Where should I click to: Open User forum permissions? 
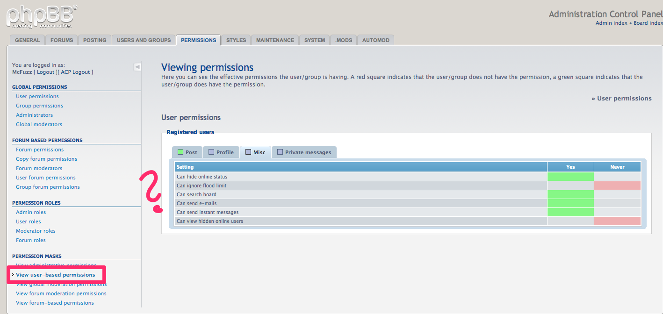tap(46, 178)
